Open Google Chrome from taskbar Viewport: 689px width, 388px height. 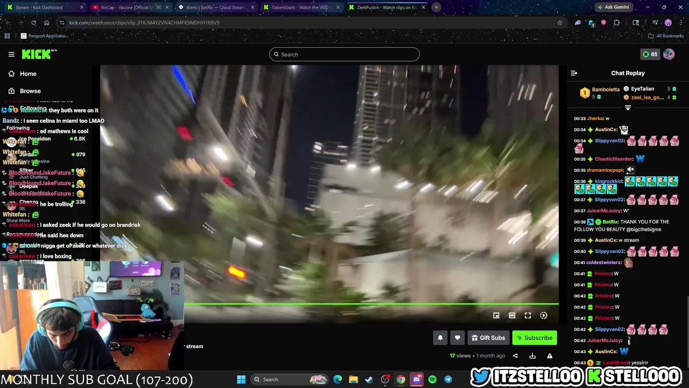pyautogui.click(x=400, y=379)
